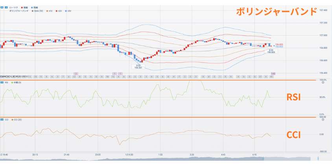Viewport: 332px width, 166px height.
Task: Click the red ±2σ band legend icon
Action: click(56, 11)
